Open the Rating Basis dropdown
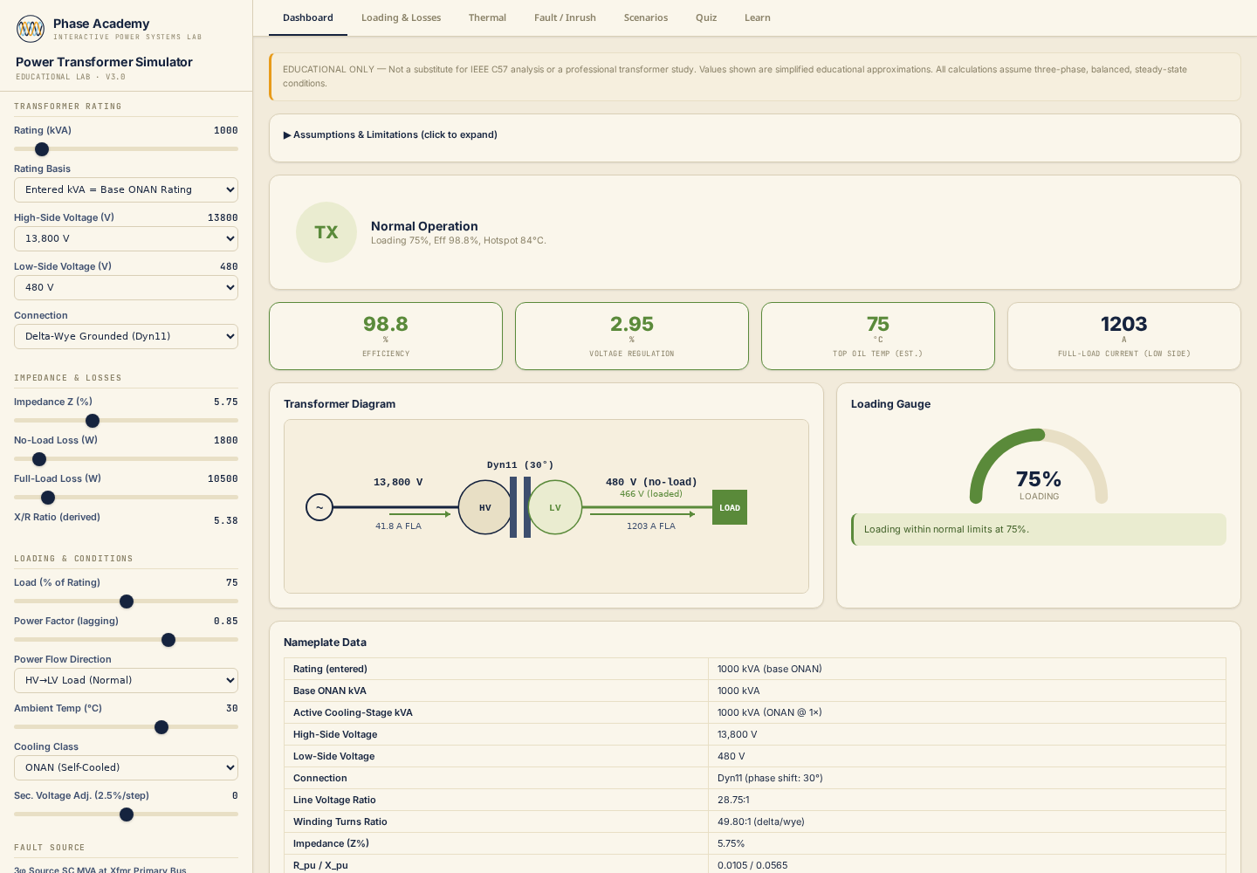This screenshot has height=873, width=1257. (x=126, y=189)
